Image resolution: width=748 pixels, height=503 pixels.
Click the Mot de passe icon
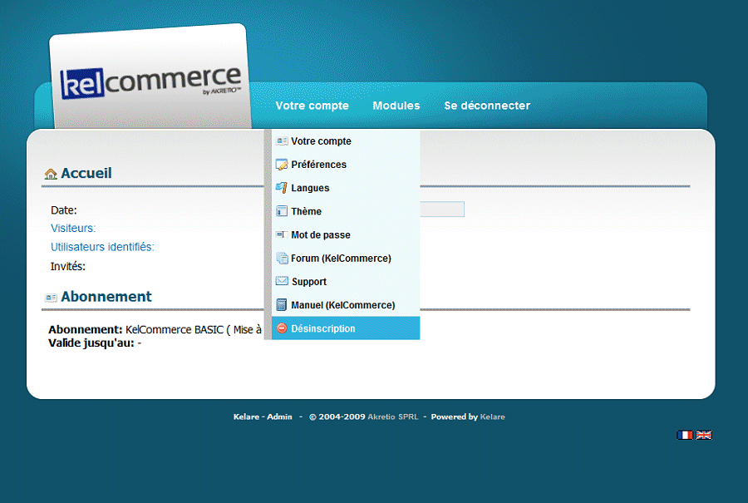point(282,235)
